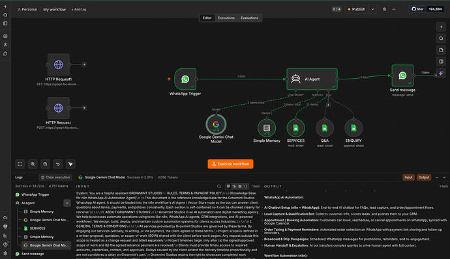Select the Q&A sheet node
Image resolution: width=450 pixels, height=259 pixels.
[325, 128]
